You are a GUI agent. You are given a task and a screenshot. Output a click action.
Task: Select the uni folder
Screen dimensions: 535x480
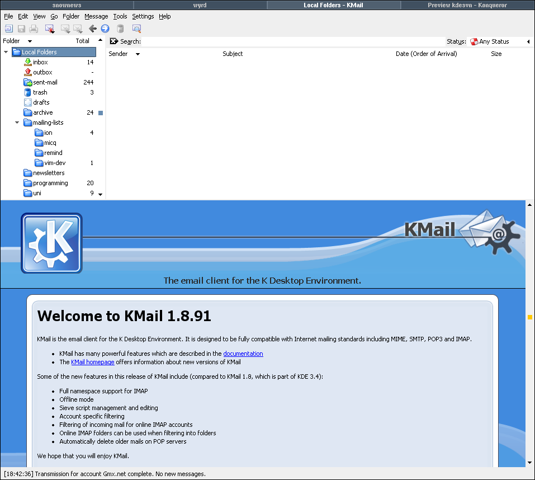pyautogui.click(x=37, y=193)
